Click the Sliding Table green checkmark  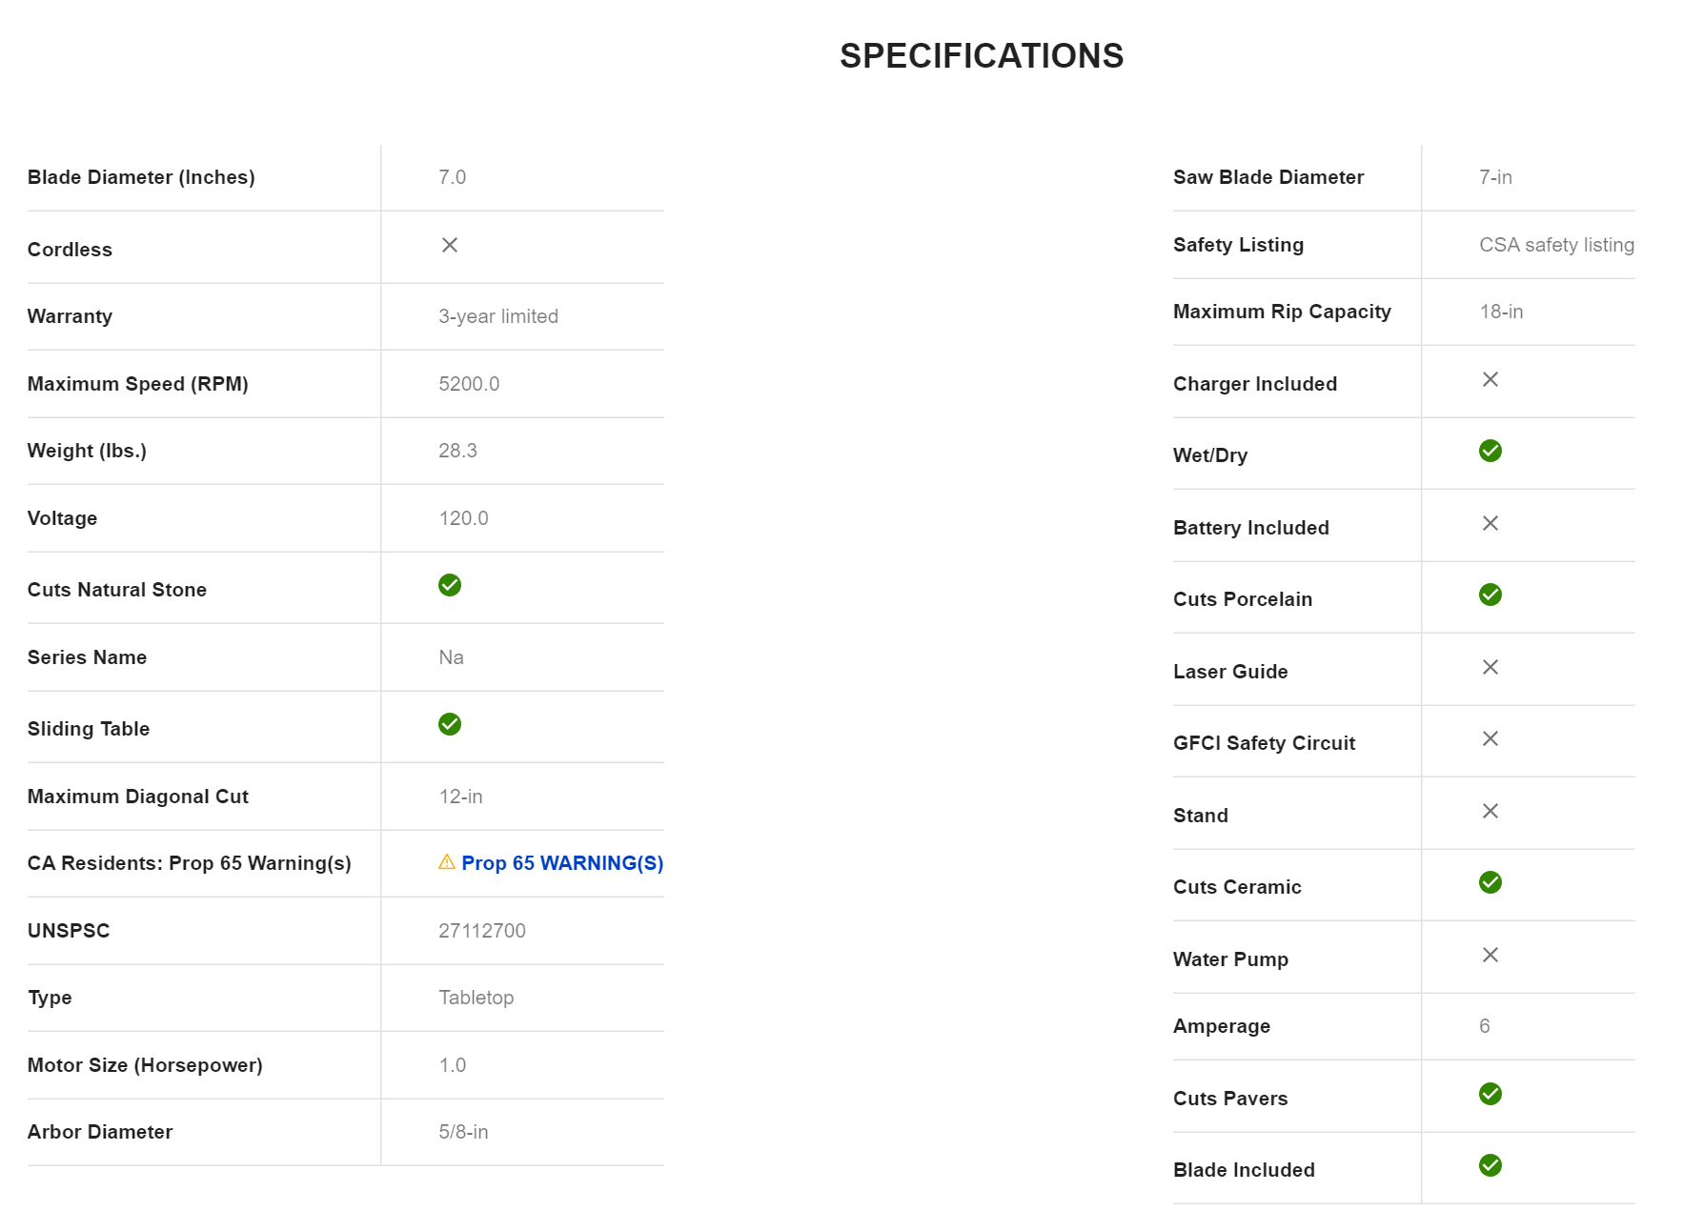point(450,724)
